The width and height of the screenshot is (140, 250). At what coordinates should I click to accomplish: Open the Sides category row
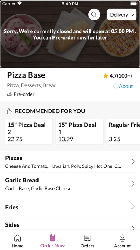70,225
